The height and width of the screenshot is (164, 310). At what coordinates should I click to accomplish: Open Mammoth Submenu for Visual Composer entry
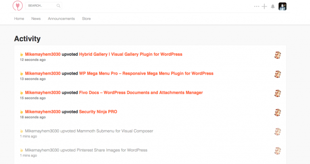point(89,131)
